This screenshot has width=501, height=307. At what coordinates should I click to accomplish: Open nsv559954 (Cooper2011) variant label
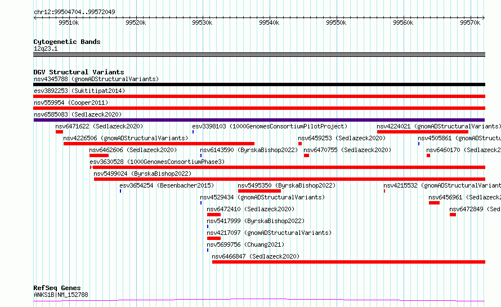tap(71, 103)
